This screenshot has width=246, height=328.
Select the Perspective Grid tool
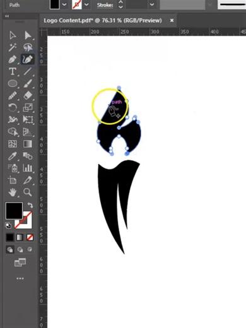pyautogui.click(x=28, y=132)
